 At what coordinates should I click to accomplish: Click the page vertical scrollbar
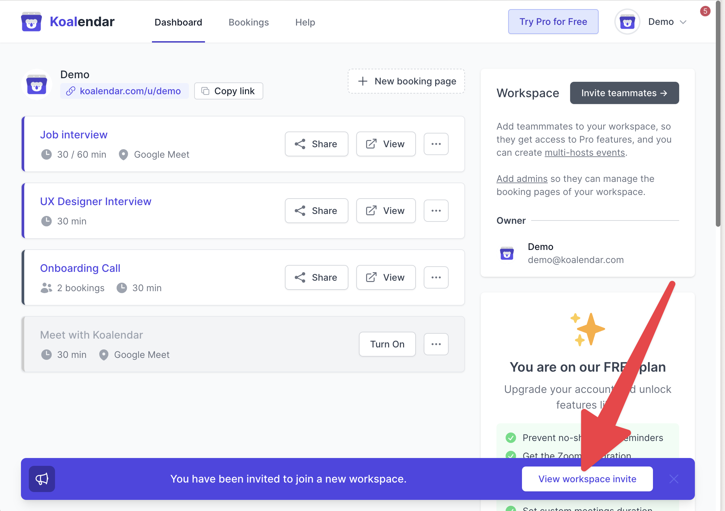pyautogui.click(x=718, y=115)
